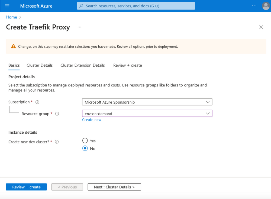
Task: Select Yes for creating a new dev cluster
Action: [85, 141]
